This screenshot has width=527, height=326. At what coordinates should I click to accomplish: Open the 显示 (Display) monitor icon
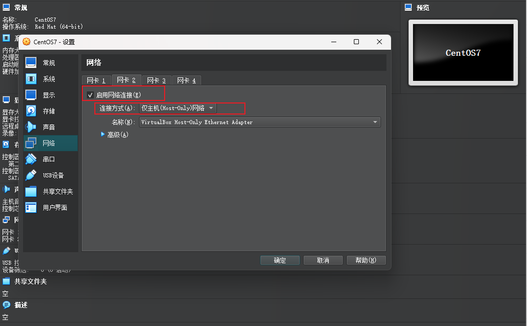point(31,95)
